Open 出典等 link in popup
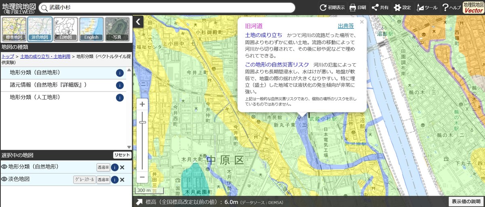 pos(346,26)
